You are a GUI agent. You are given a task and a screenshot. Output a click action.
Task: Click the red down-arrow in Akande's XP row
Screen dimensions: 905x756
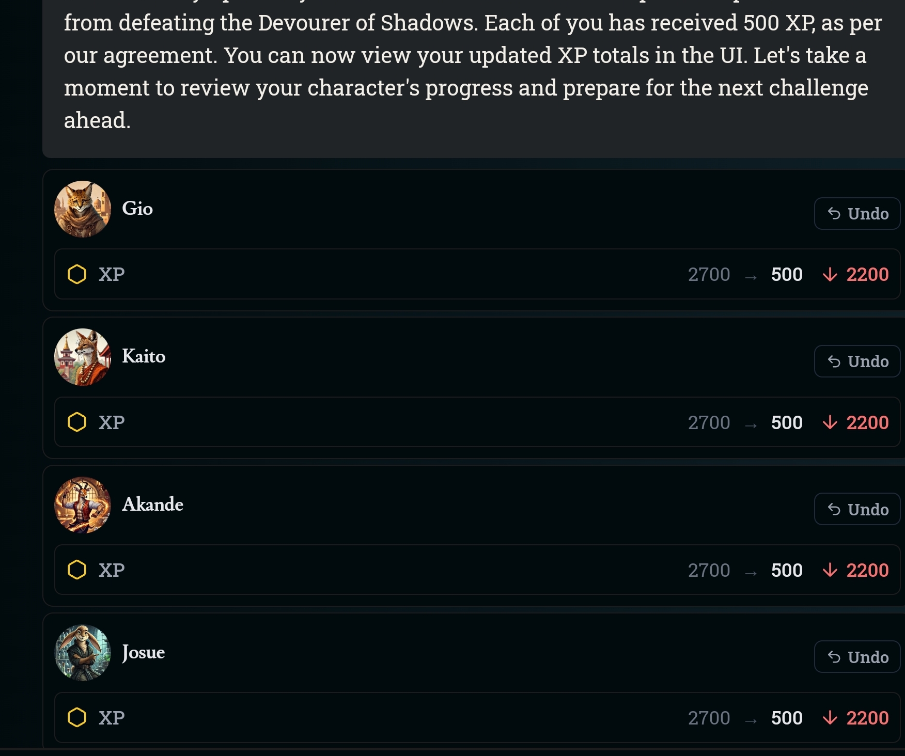[x=830, y=570]
